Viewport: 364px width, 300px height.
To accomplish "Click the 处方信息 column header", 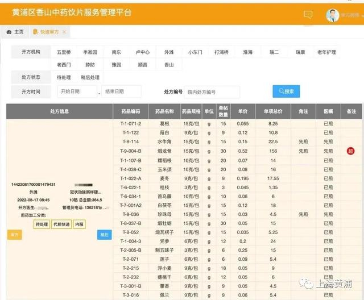I will click(59, 111).
